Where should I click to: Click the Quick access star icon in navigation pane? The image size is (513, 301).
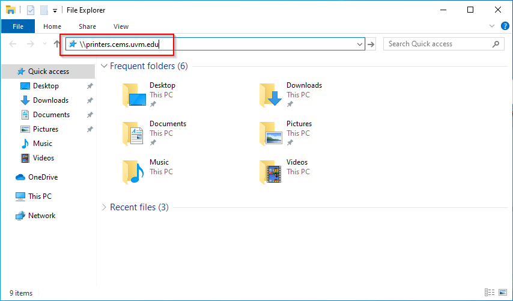[21, 71]
